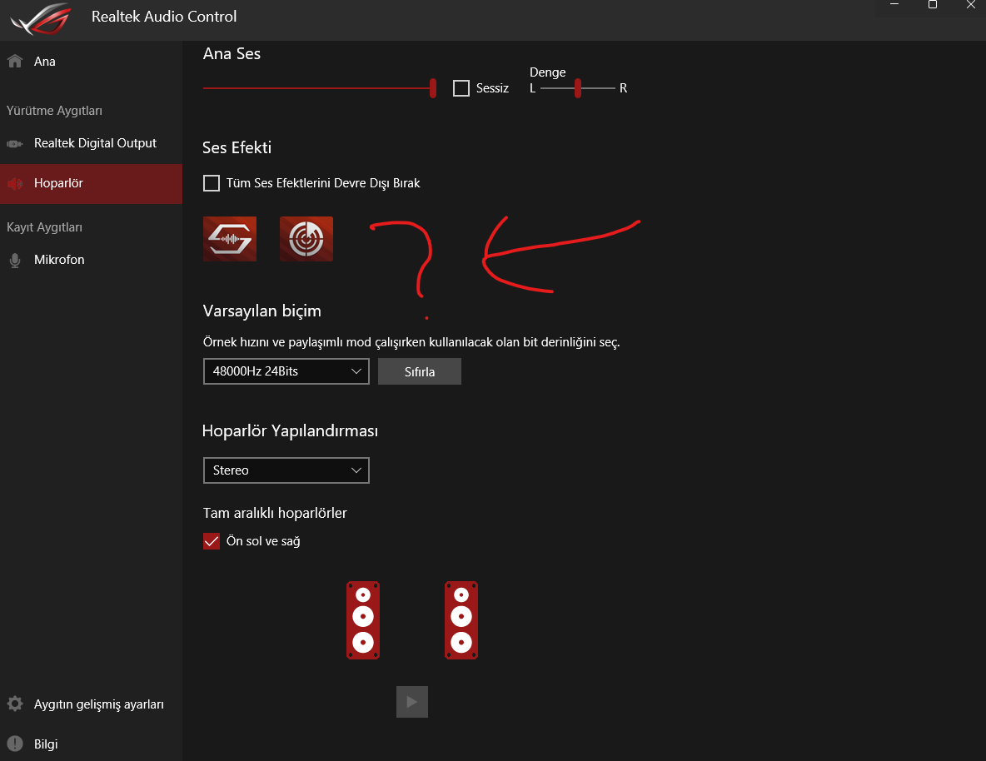
Task: Click the digital output connector icon
Action: pos(14,144)
